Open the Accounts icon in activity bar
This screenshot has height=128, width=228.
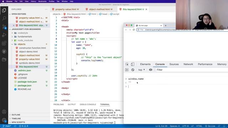[4, 112]
